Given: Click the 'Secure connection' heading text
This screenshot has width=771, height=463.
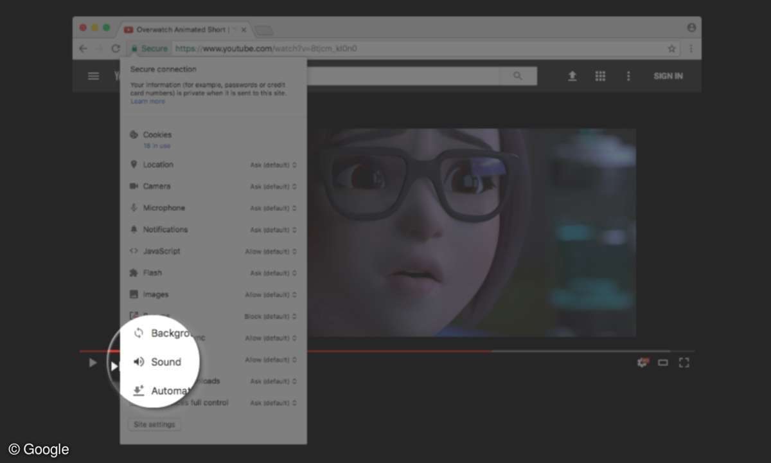Looking at the screenshot, I should coord(163,69).
